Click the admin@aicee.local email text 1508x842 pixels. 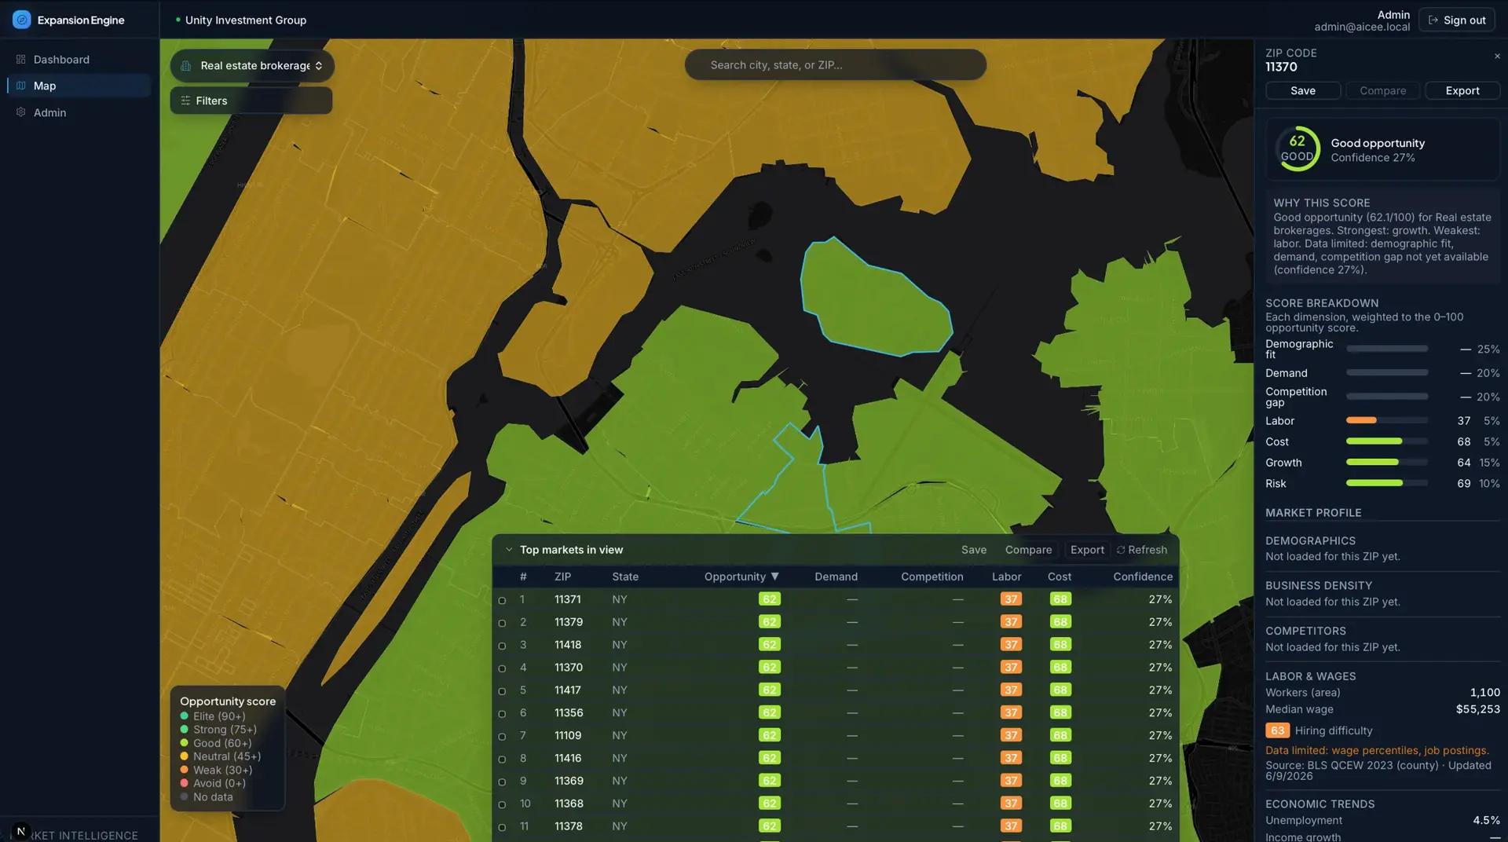pyautogui.click(x=1362, y=27)
